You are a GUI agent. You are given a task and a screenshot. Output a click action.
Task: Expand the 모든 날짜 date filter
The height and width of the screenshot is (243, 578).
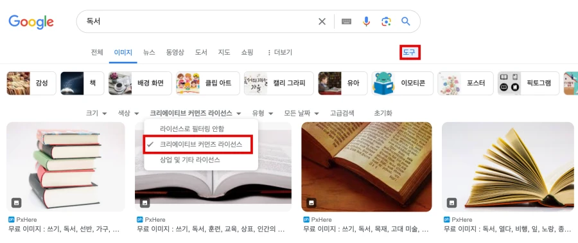coord(301,113)
